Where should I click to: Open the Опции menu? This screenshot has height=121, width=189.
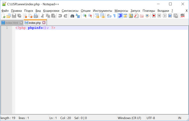(86, 11)
